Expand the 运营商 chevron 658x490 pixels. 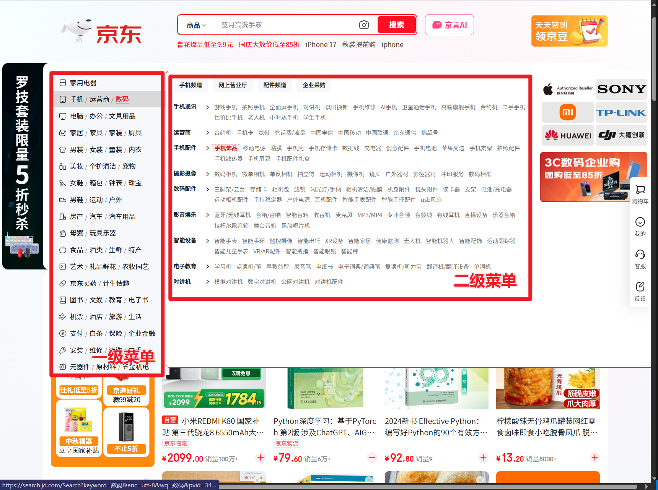(207, 133)
